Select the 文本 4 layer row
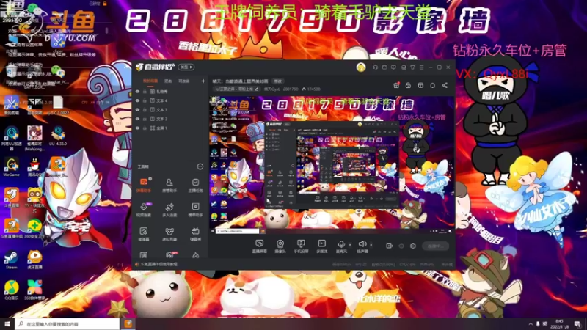The image size is (587, 330). [170, 100]
